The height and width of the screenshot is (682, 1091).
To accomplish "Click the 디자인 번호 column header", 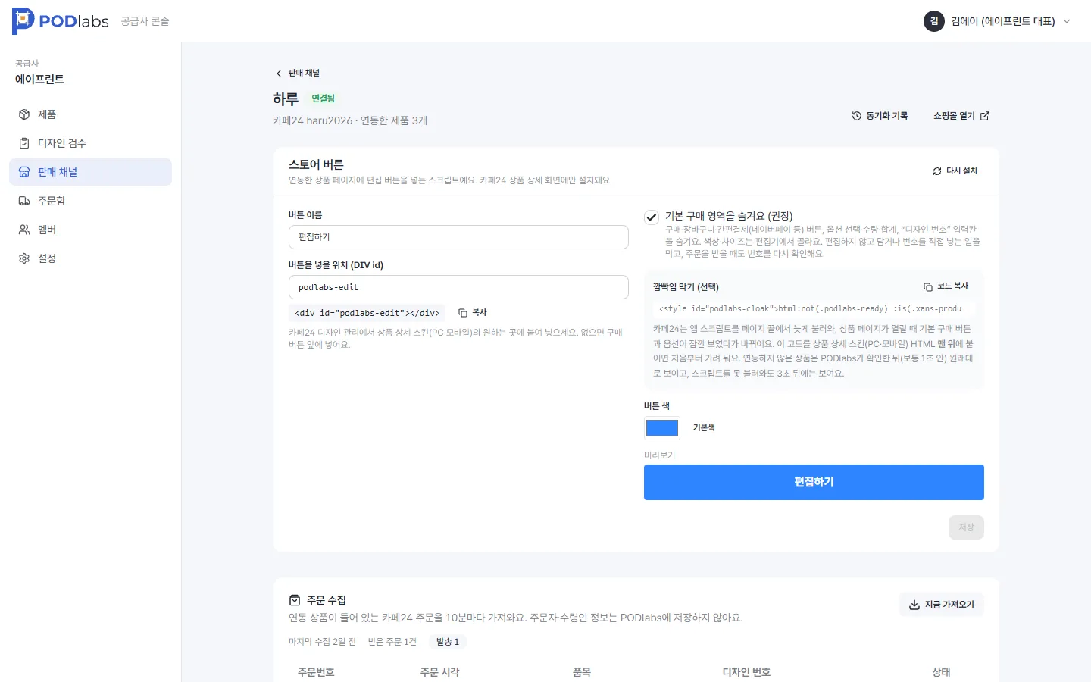I will pyautogui.click(x=746, y=672).
